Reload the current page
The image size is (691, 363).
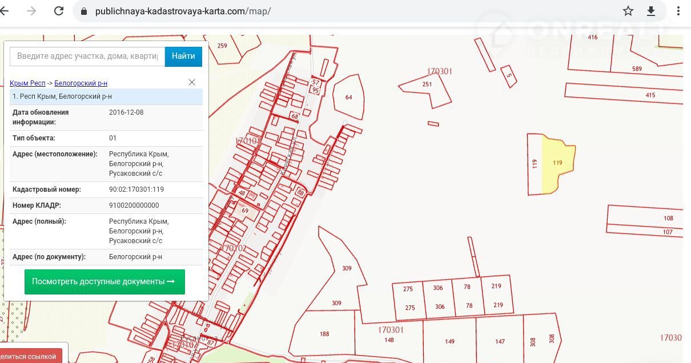[58, 11]
